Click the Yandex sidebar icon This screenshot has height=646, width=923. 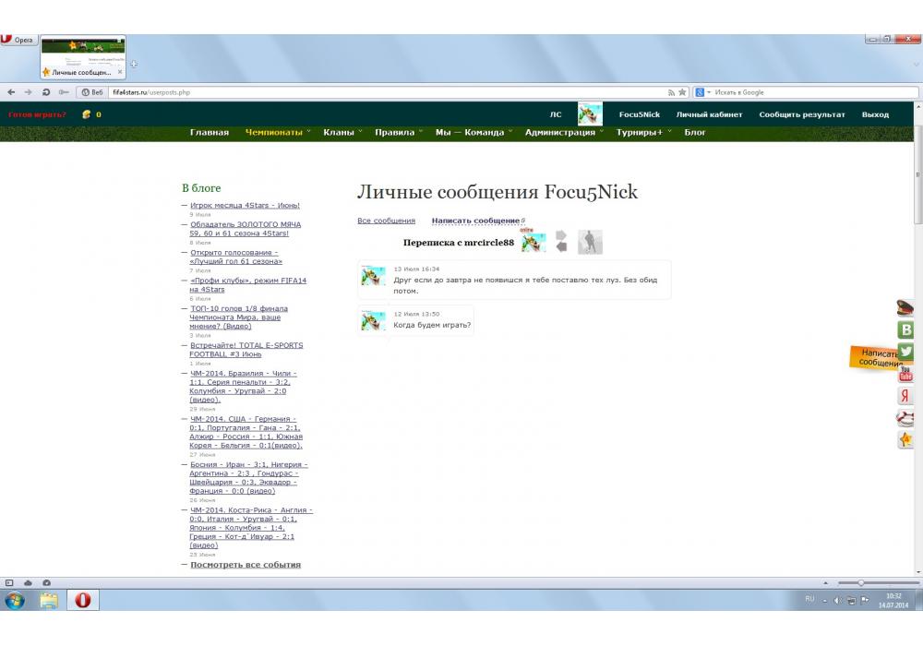coord(906,396)
